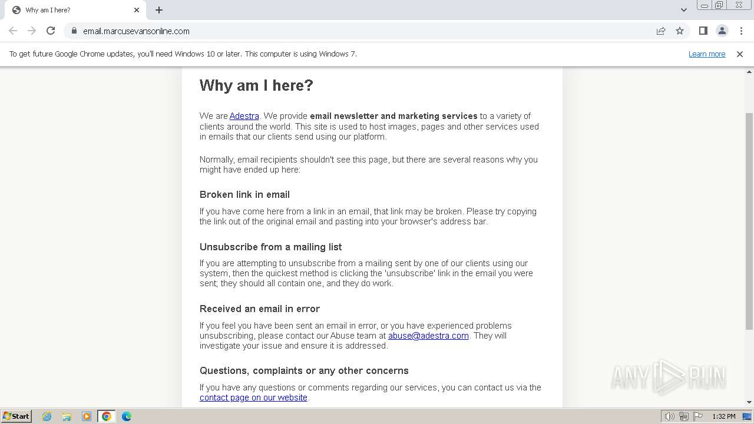Select the 'Why am I here?' tab
Screen dimensions: 754x424
(75, 10)
